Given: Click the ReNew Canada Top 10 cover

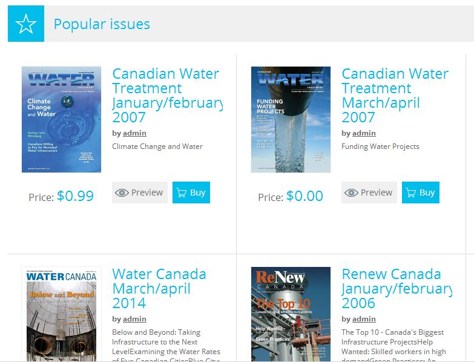Looking at the screenshot, I should point(291,314).
